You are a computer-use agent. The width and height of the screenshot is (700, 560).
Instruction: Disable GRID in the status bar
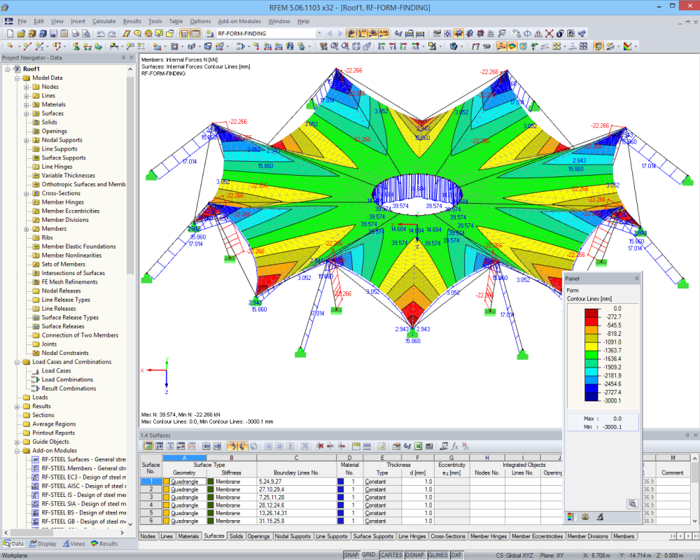tap(369, 554)
